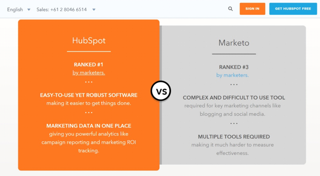
Task: Open the white 'by marketers.' link under HubSpot
Action: [x=89, y=73]
